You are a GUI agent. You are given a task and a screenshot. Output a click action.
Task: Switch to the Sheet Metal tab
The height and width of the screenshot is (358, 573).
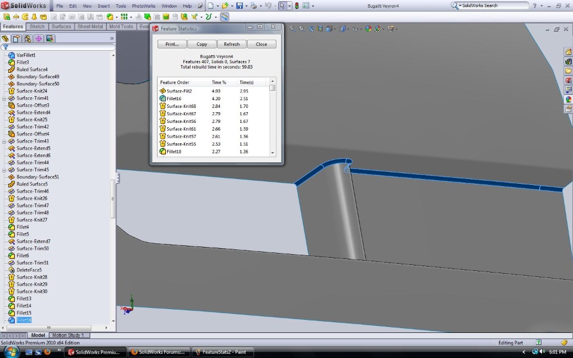click(90, 26)
